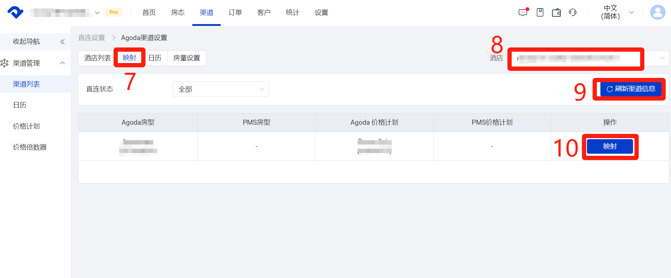Open 价格计划 in sidebar
Image resolution: width=671 pixels, height=278 pixels.
coord(27,126)
